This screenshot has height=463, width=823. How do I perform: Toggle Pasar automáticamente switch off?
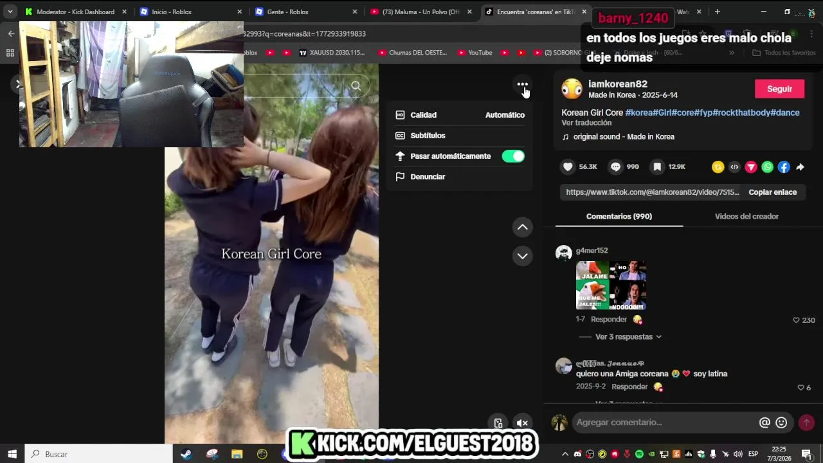(x=513, y=156)
